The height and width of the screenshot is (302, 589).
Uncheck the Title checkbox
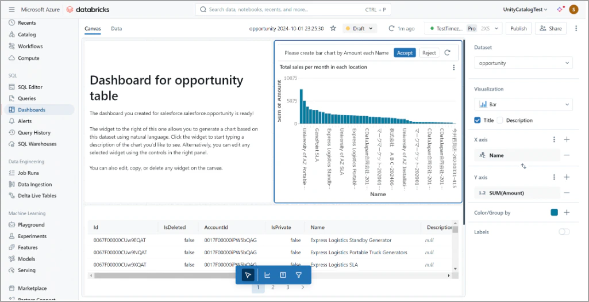coord(478,120)
